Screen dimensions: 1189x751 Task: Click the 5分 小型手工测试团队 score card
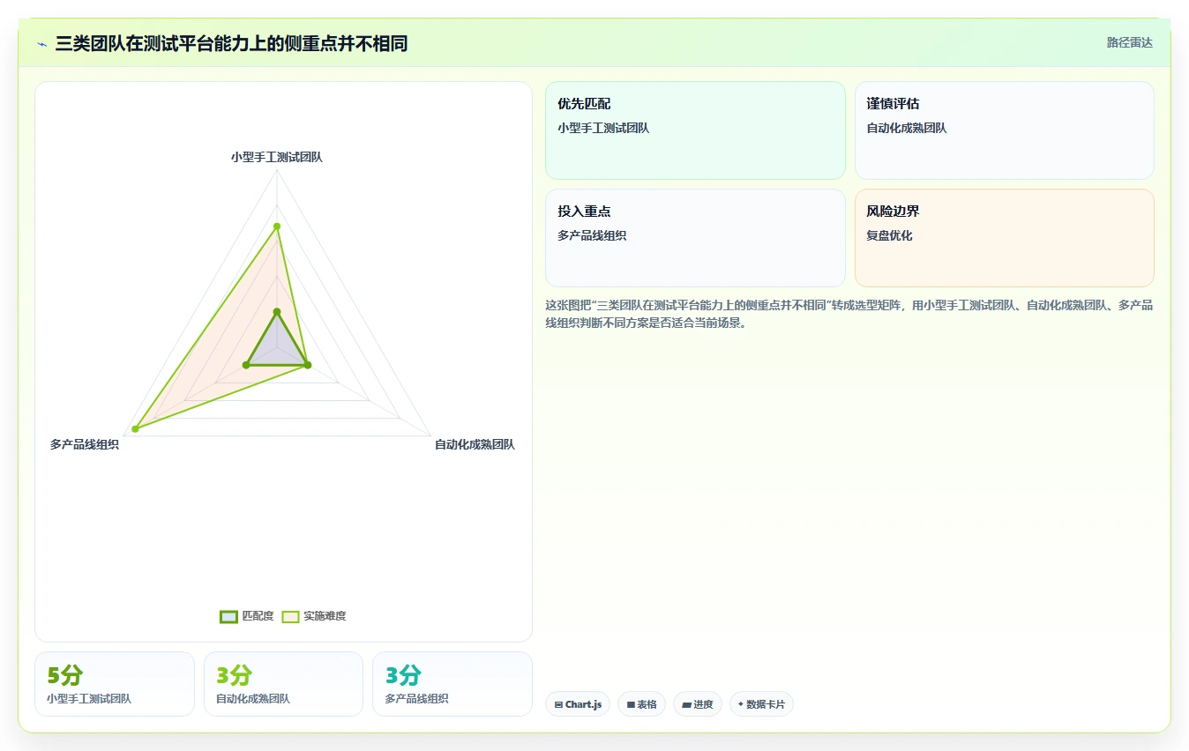click(115, 684)
